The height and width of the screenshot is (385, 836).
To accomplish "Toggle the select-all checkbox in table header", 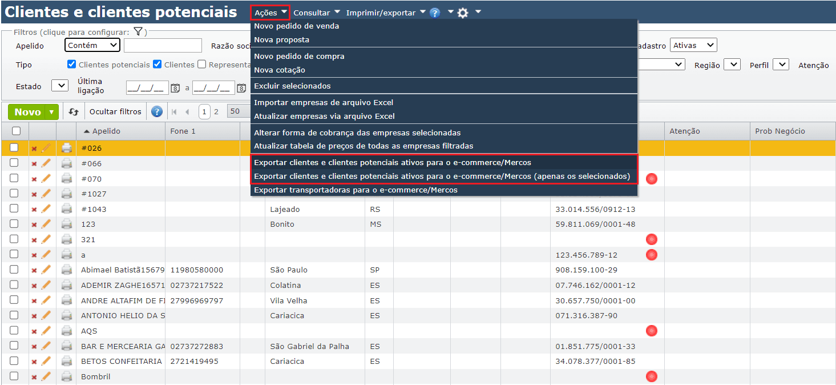I will tap(16, 131).
